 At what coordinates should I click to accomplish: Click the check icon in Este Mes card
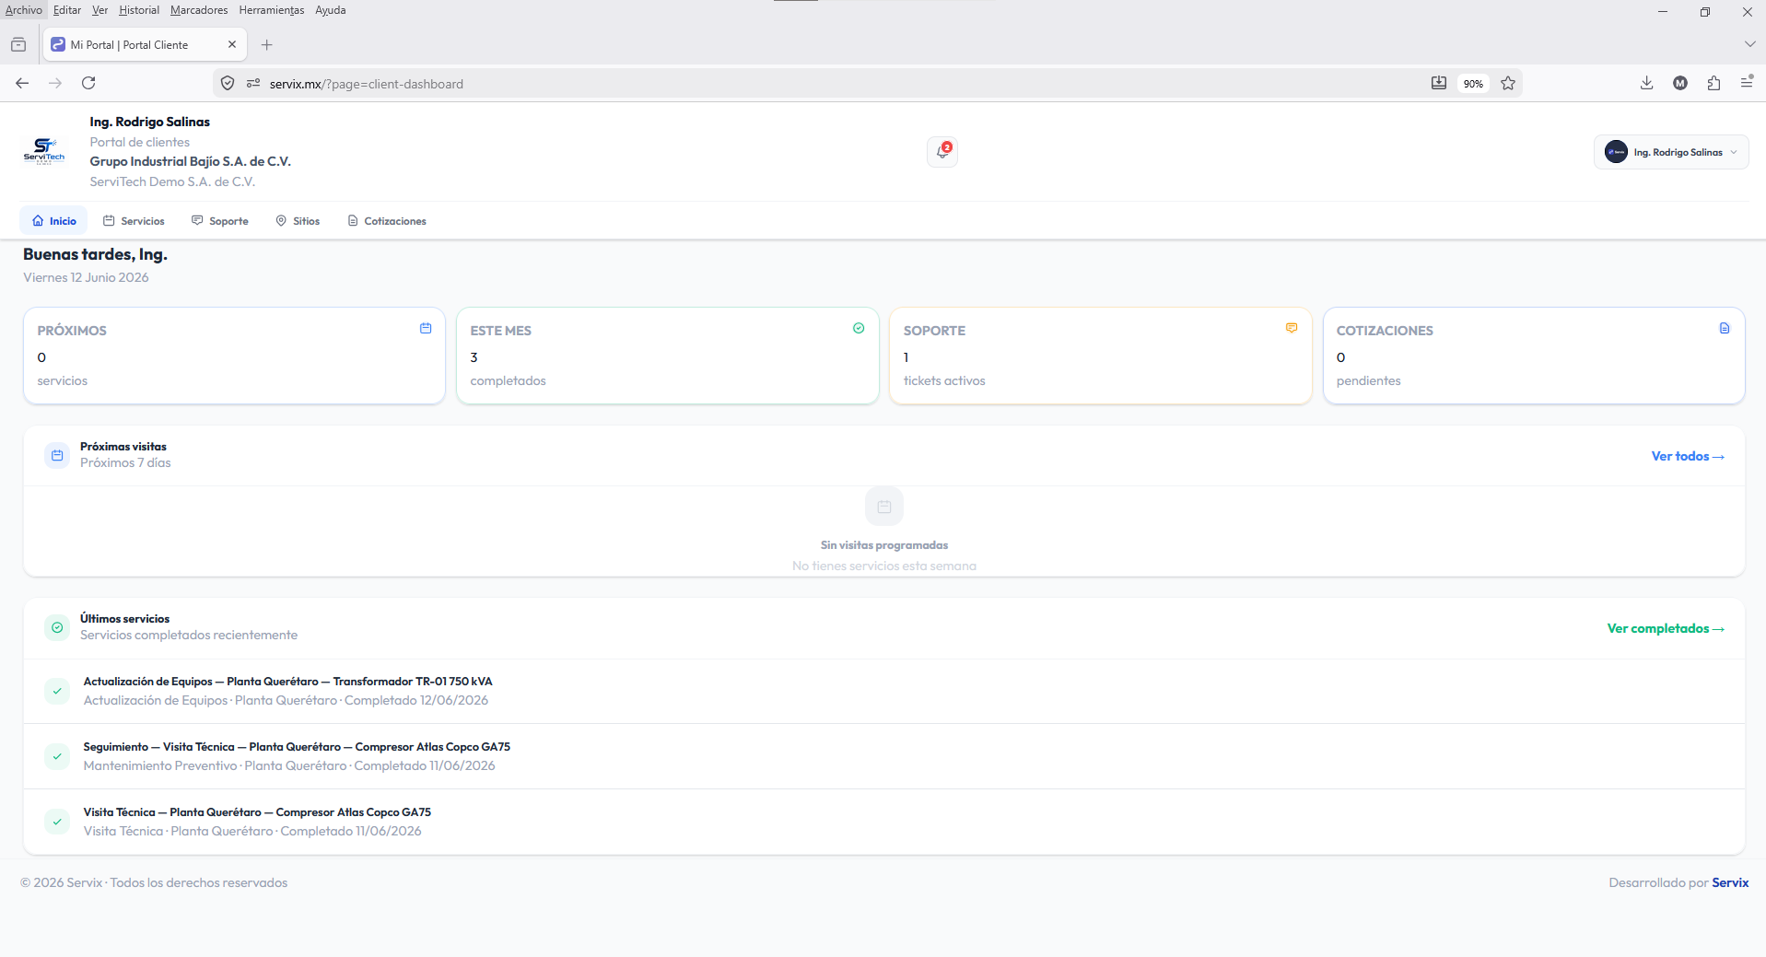point(859,328)
